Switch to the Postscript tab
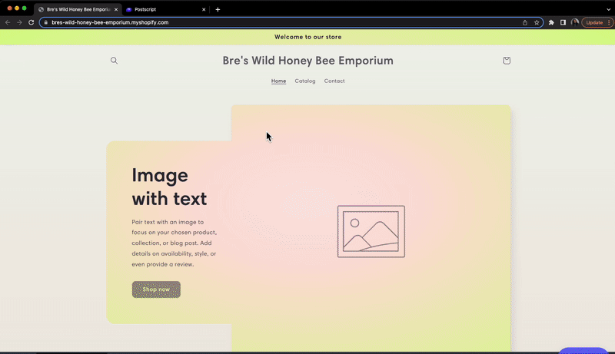 166,9
